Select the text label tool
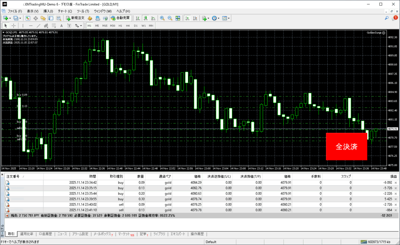 click(x=61, y=26)
